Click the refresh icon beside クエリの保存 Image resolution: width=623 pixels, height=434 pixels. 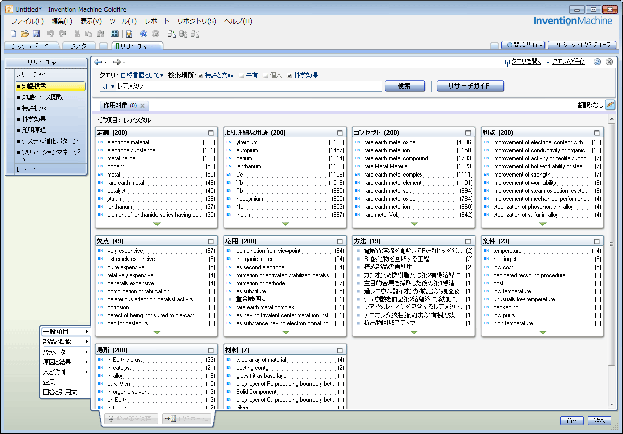[x=597, y=62]
